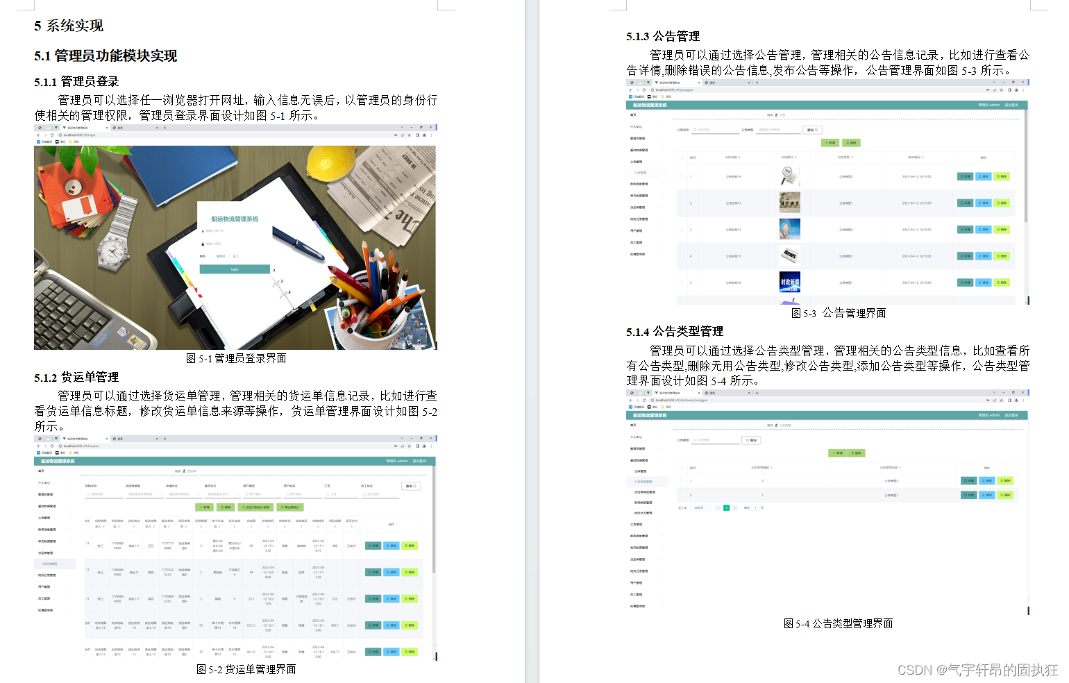Screen dimensions: 1069x683
Task: Open new tab plus in figure 5-3 browser
Action: point(757,82)
